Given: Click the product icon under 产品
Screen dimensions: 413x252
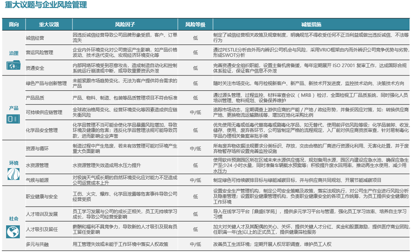Looking at the screenshot, I should point(13,119).
